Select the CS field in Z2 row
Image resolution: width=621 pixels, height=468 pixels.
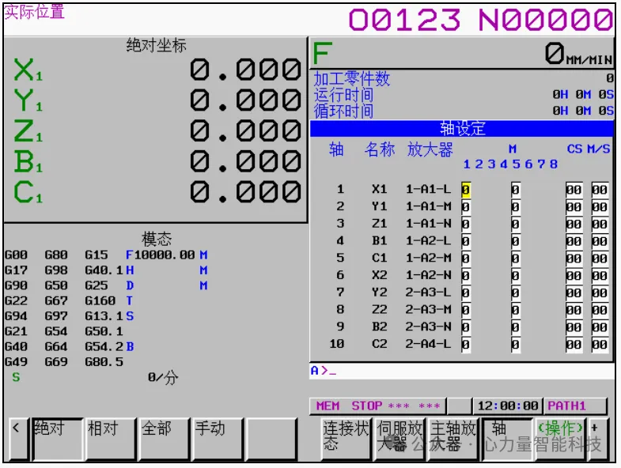[574, 310]
